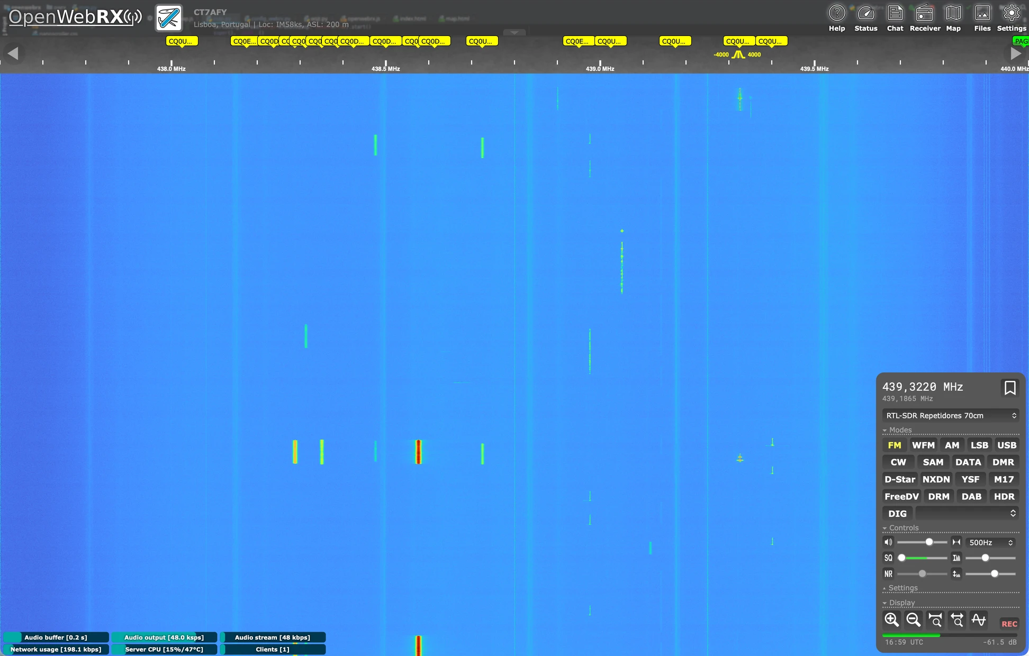Bookmark the current frequency
The image size is (1029, 656).
click(1010, 388)
